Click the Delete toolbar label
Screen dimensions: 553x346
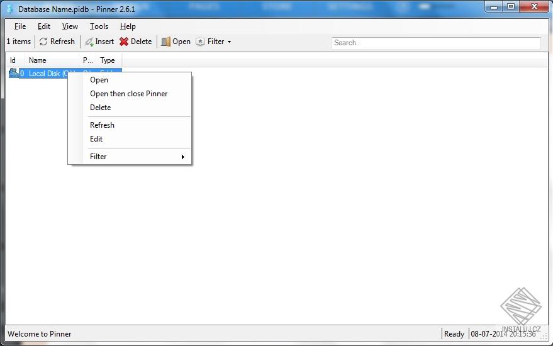(141, 42)
